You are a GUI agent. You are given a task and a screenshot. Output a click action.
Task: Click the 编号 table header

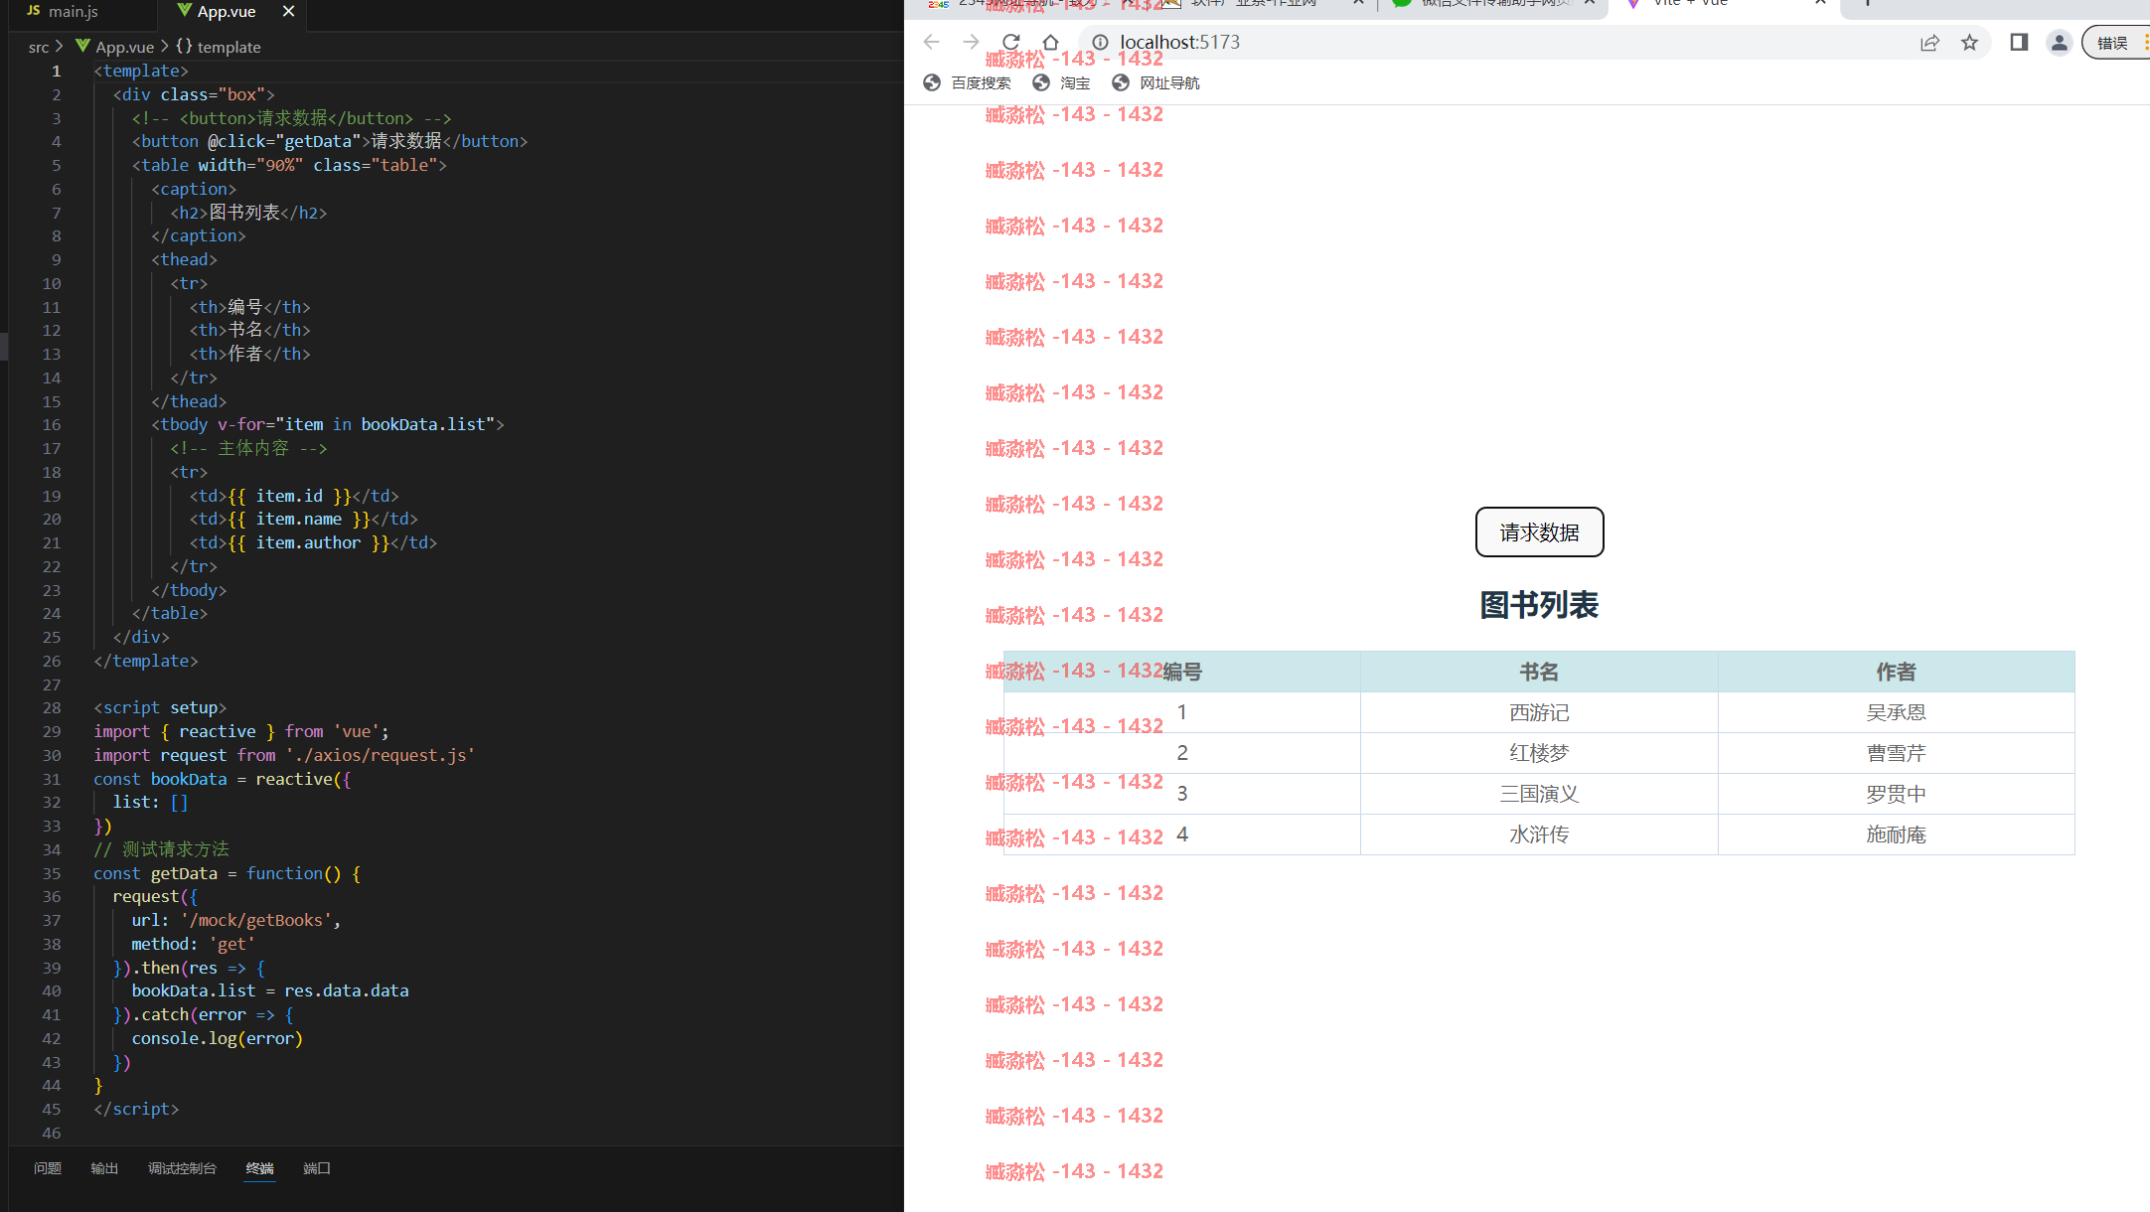click(1182, 672)
